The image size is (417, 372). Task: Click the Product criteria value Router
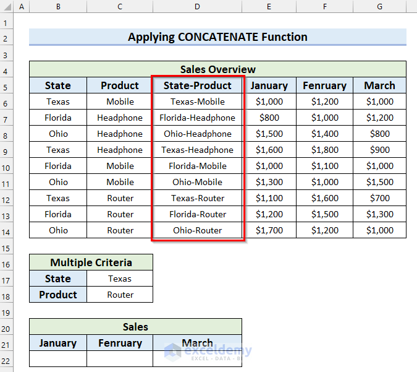120,295
